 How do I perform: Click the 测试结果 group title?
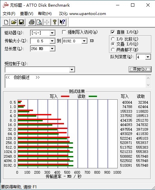point(77,91)
